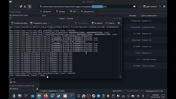This screenshot has width=176, height=99.
Task: Clear the Dolphin location bar text
Action: tap(134, 7)
